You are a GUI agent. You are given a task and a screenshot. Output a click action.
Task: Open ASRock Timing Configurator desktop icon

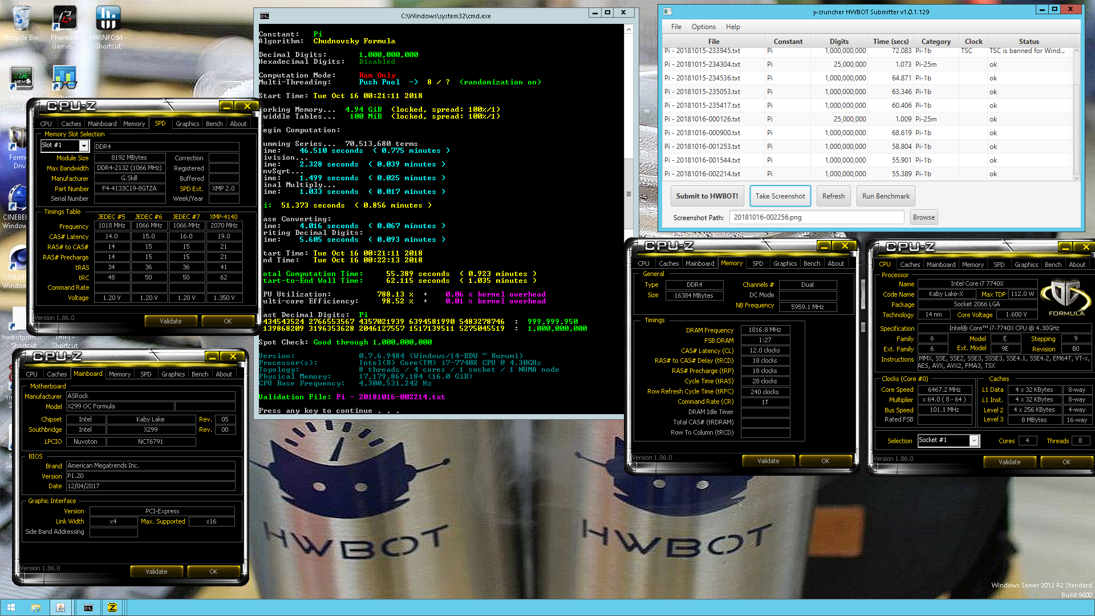point(21,87)
